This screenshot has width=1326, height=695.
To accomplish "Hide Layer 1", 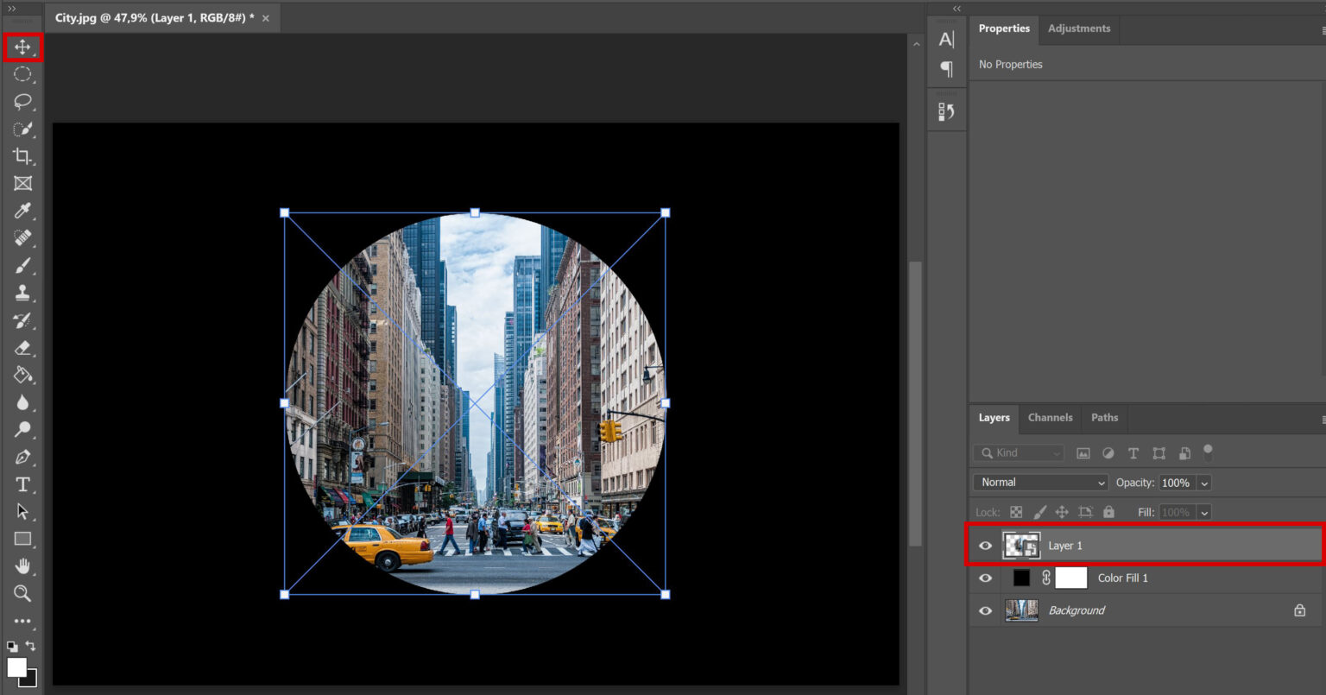I will point(985,545).
